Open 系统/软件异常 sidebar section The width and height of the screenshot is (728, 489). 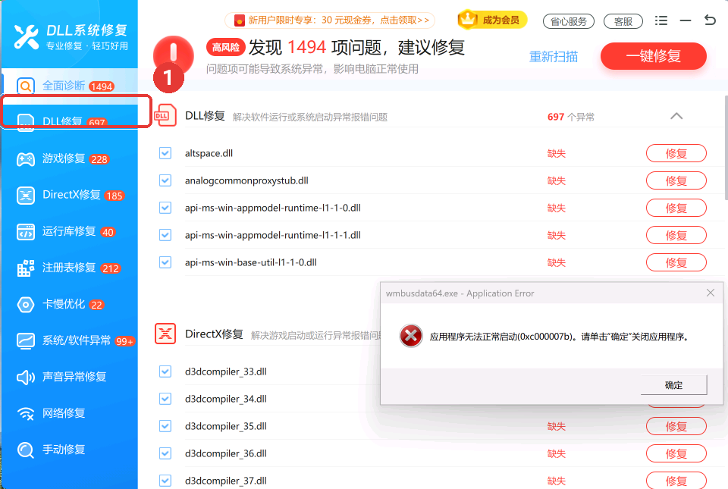pos(70,340)
